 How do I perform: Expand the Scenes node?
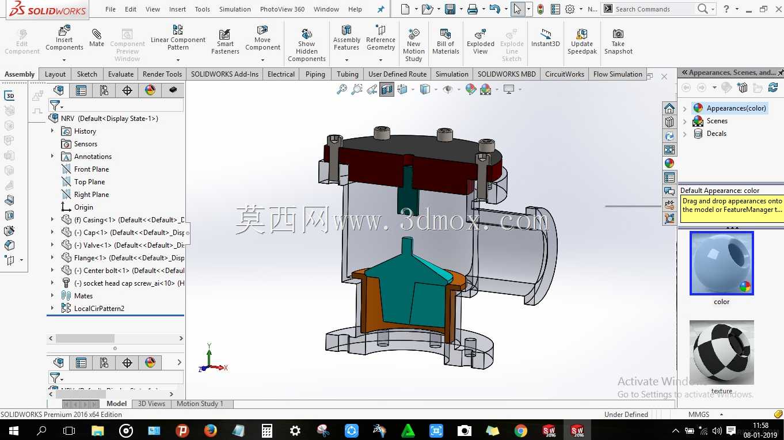tap(685, 121)
